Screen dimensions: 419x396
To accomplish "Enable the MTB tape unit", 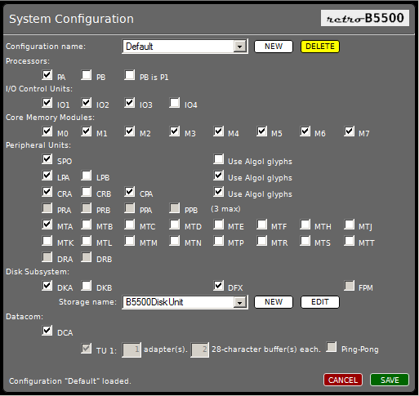I will click(x=87, y=225).
